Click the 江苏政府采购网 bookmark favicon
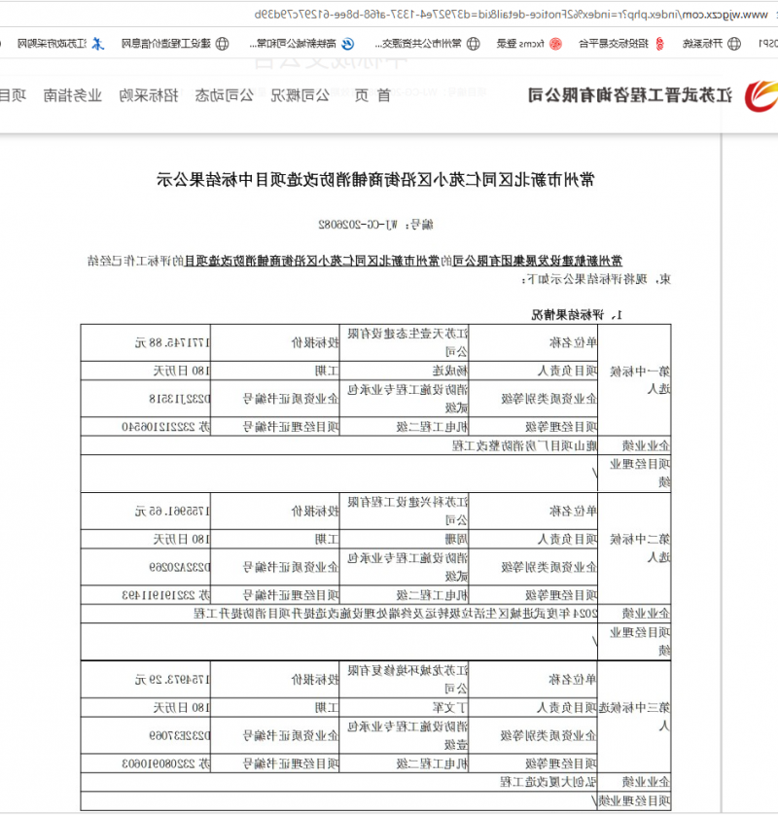 coord(97,44)
